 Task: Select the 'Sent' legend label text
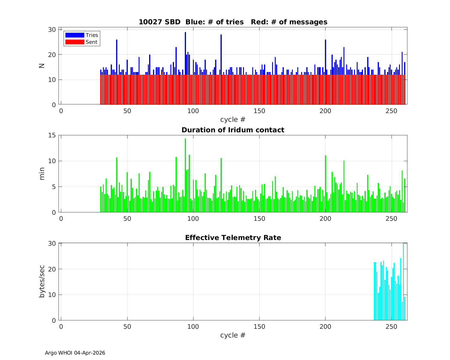point(91,42)
